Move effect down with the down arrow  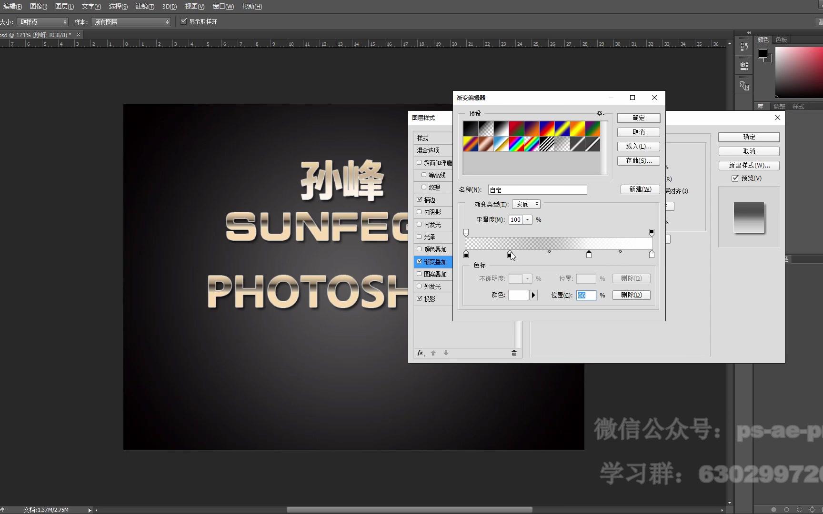tap(446, 353)
